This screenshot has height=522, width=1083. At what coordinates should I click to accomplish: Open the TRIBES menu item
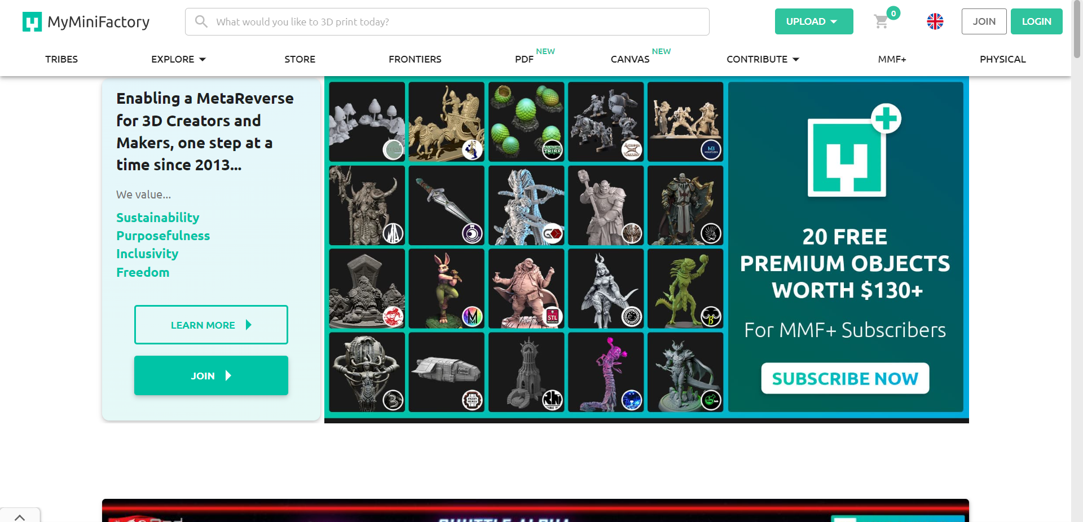tap(61, 59)
